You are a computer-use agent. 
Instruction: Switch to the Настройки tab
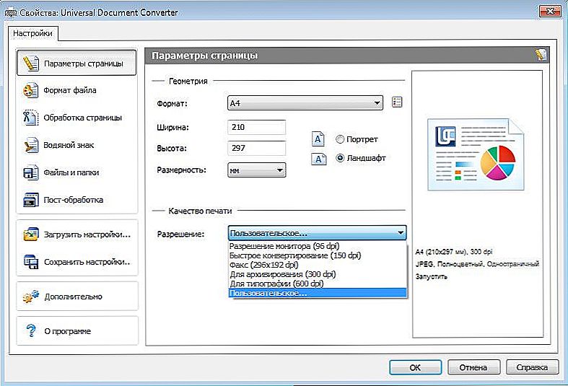tap(32, 33)
